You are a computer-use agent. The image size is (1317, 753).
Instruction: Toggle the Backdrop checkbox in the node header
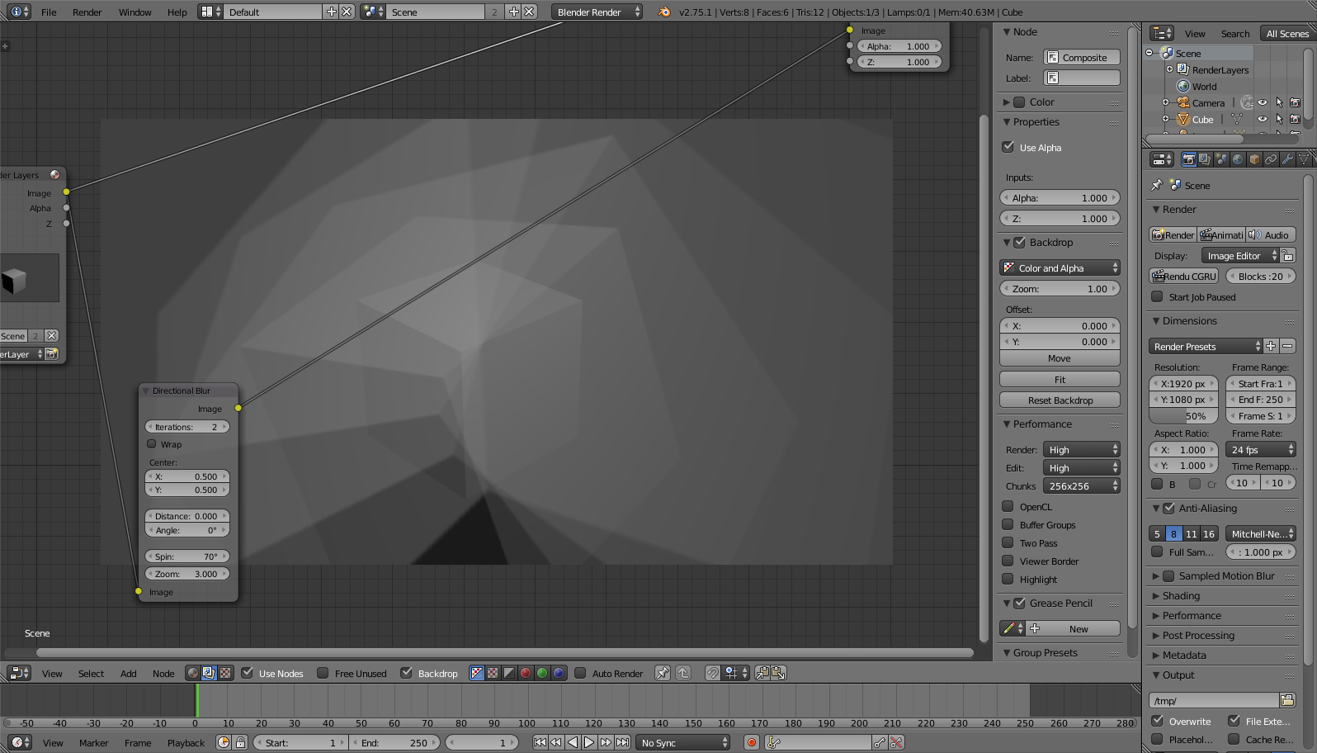coord(406,673)
